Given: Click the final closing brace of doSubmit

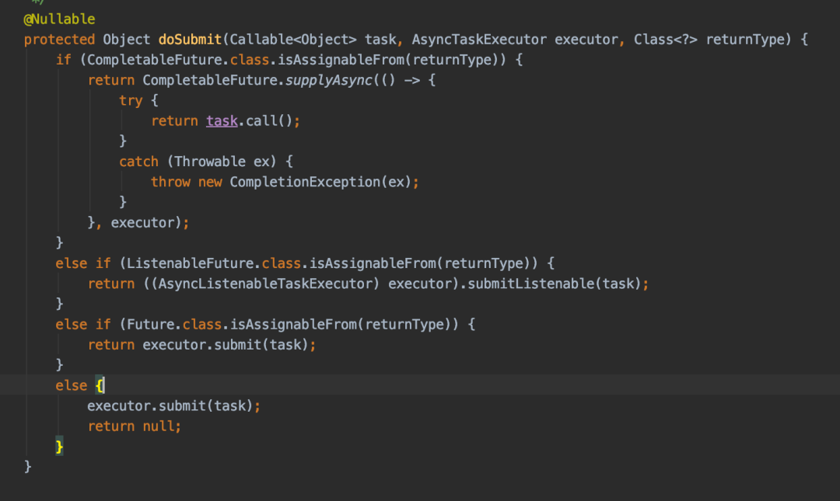Looking at the screenshot, I should point(27,467).
